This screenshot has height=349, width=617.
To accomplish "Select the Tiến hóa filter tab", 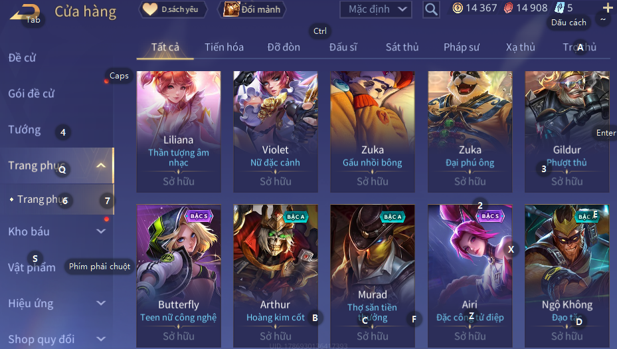I will (224, 47).
